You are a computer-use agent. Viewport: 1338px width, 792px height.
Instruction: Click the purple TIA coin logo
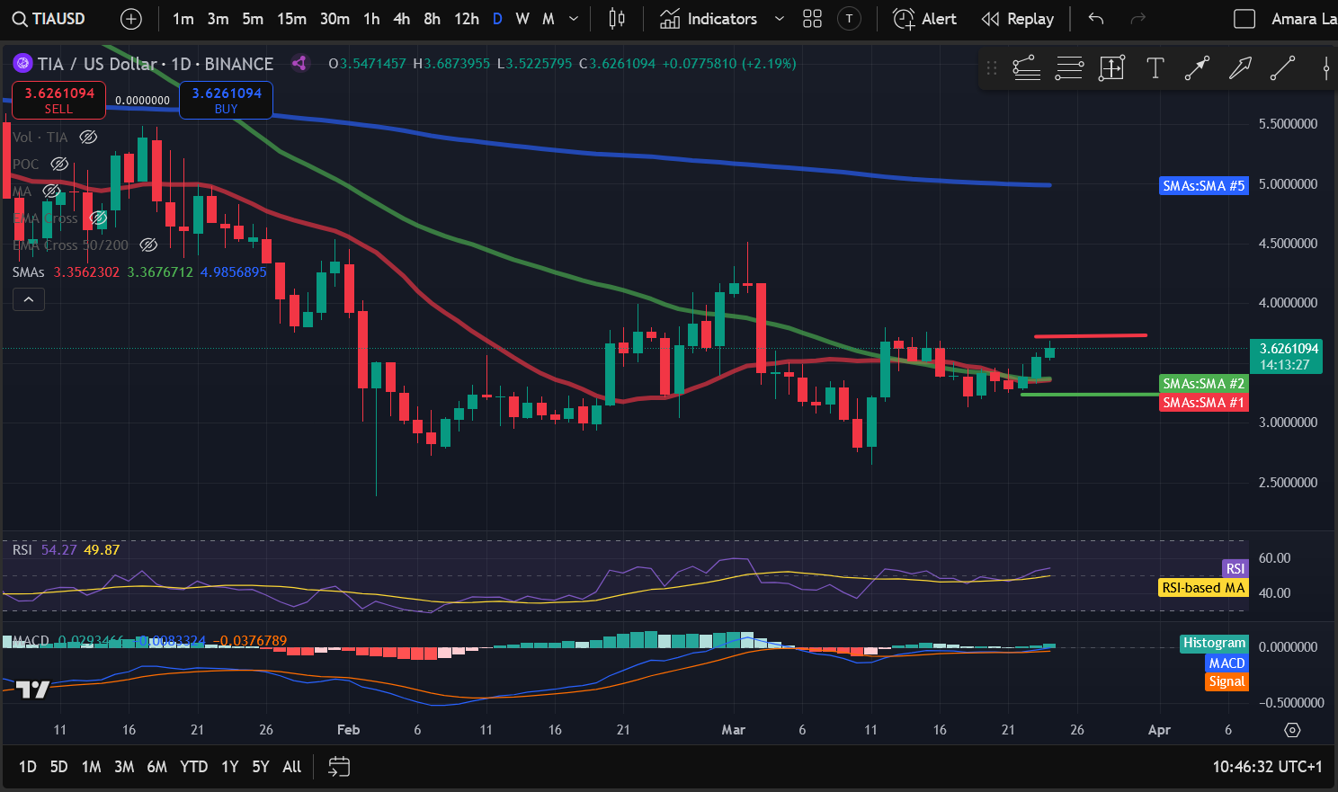click(22, 64)
